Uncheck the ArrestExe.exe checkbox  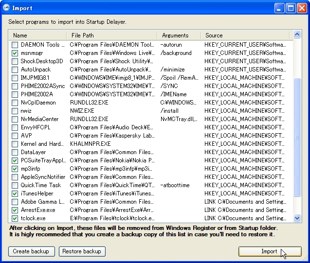click(15, 210)
